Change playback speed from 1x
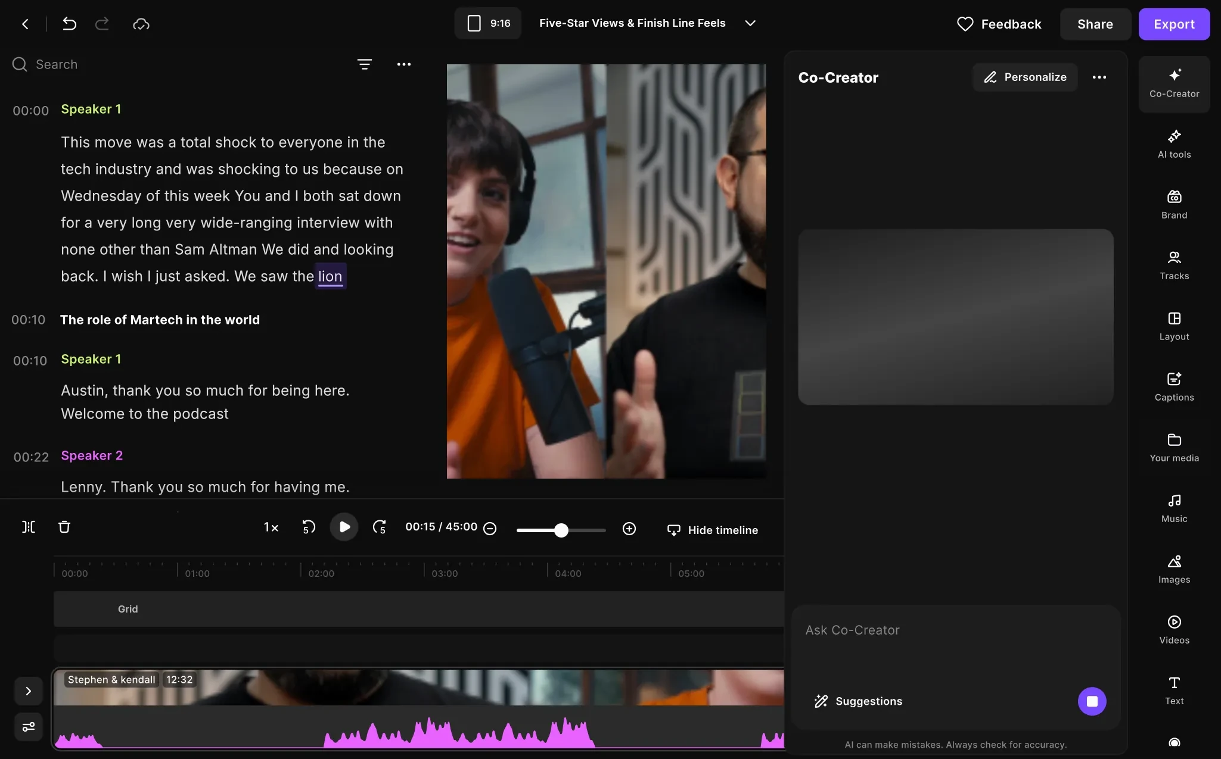The width and height of the screenshot is (1221, 759). point(271,527)
